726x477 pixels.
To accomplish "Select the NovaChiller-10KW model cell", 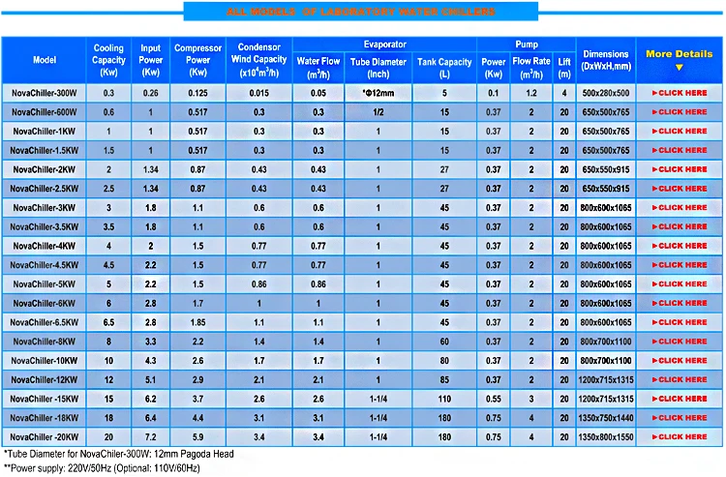I will pyautogui.click(x=45, y=360).
